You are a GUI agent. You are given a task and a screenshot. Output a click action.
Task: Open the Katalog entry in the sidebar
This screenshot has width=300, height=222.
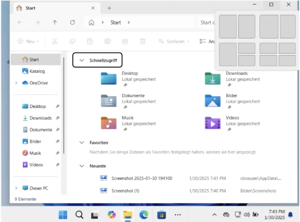37,71
